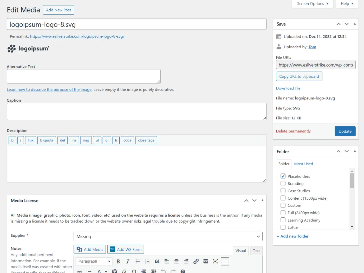Move the Media License panel down
Image resolution: width=364 pixels, height=273 pixels.
254,200
